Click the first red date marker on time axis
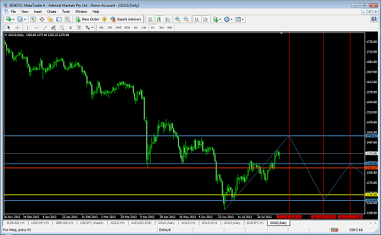Screen dimensions: 381x235 289,217
